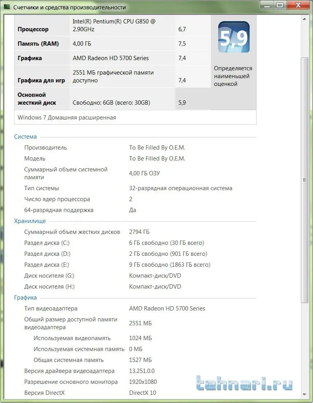Click the Система section header

coord(25,137)
